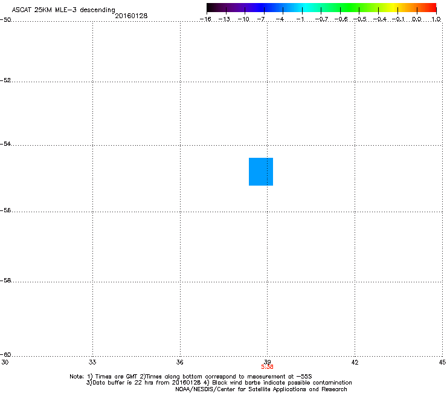Click the color scale bar at top

click(321, 8)
